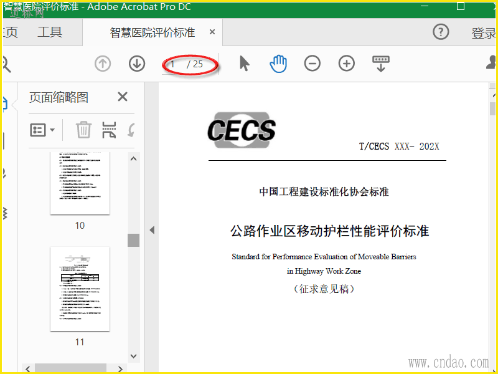Click the document vertical scrollbar thumb

492,108
